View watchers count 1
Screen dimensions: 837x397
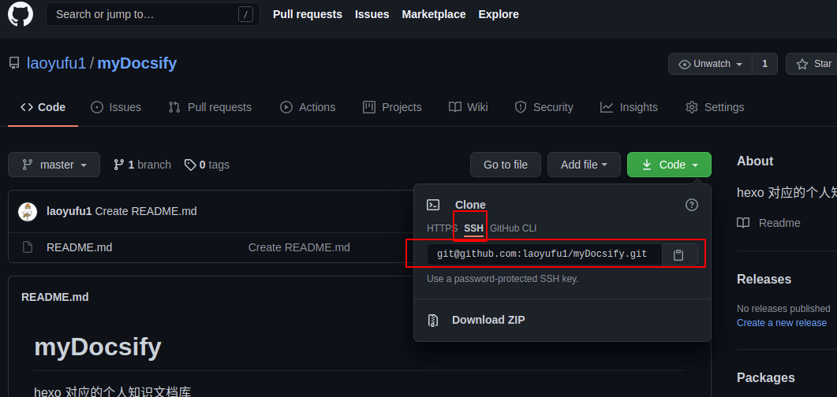click(x=764, y=64)
